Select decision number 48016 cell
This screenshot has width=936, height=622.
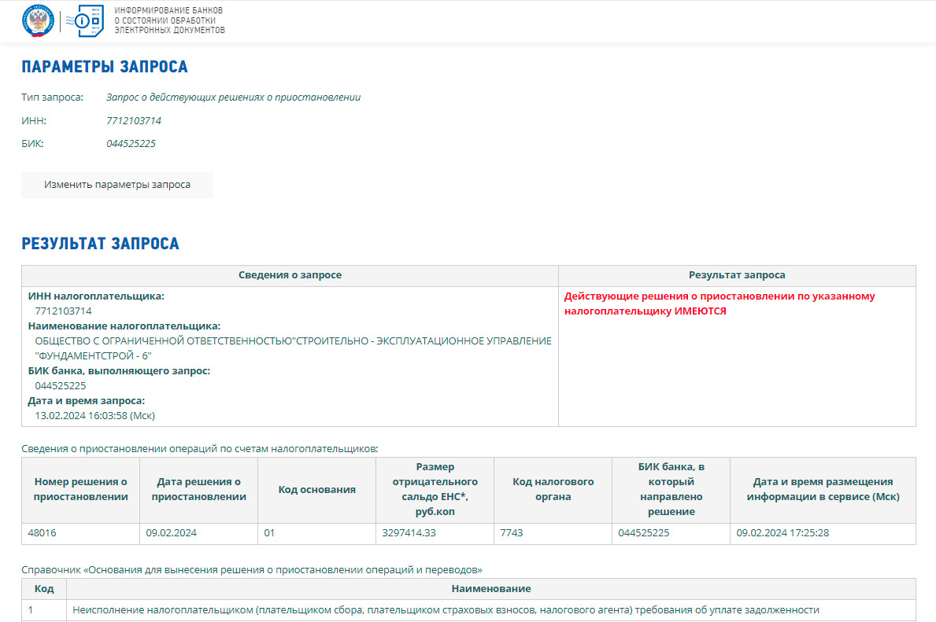80,533
